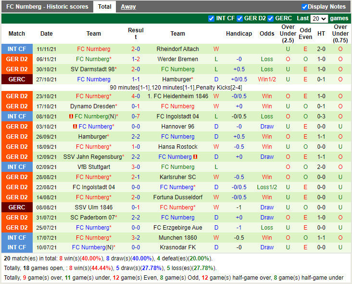Viewport: 352px width, 284px height.
Task: Click the INT CF label for 11/11/21
Action: click(x=17, y=49)
